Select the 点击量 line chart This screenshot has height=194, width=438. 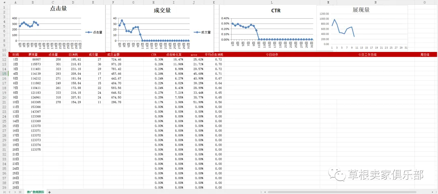58,28
